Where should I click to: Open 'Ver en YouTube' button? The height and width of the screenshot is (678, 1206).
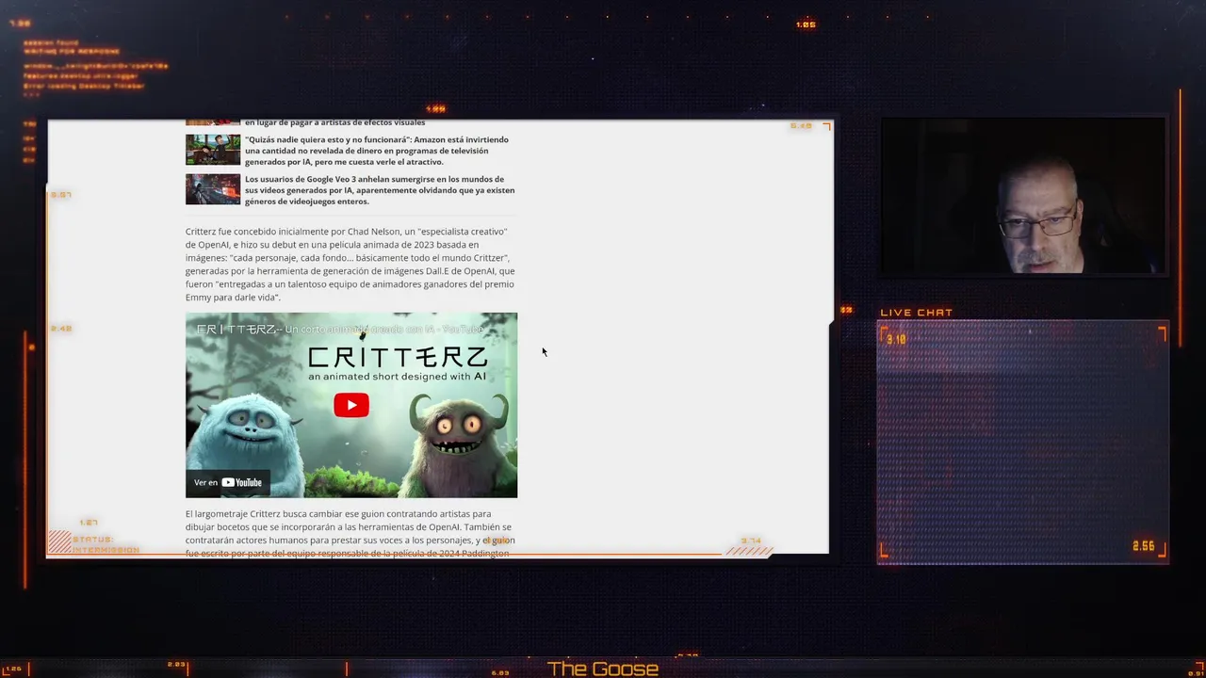(x=228, y=482)
